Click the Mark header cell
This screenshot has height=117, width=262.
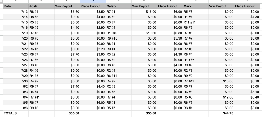pyautogui.click(x=195, y=6)
